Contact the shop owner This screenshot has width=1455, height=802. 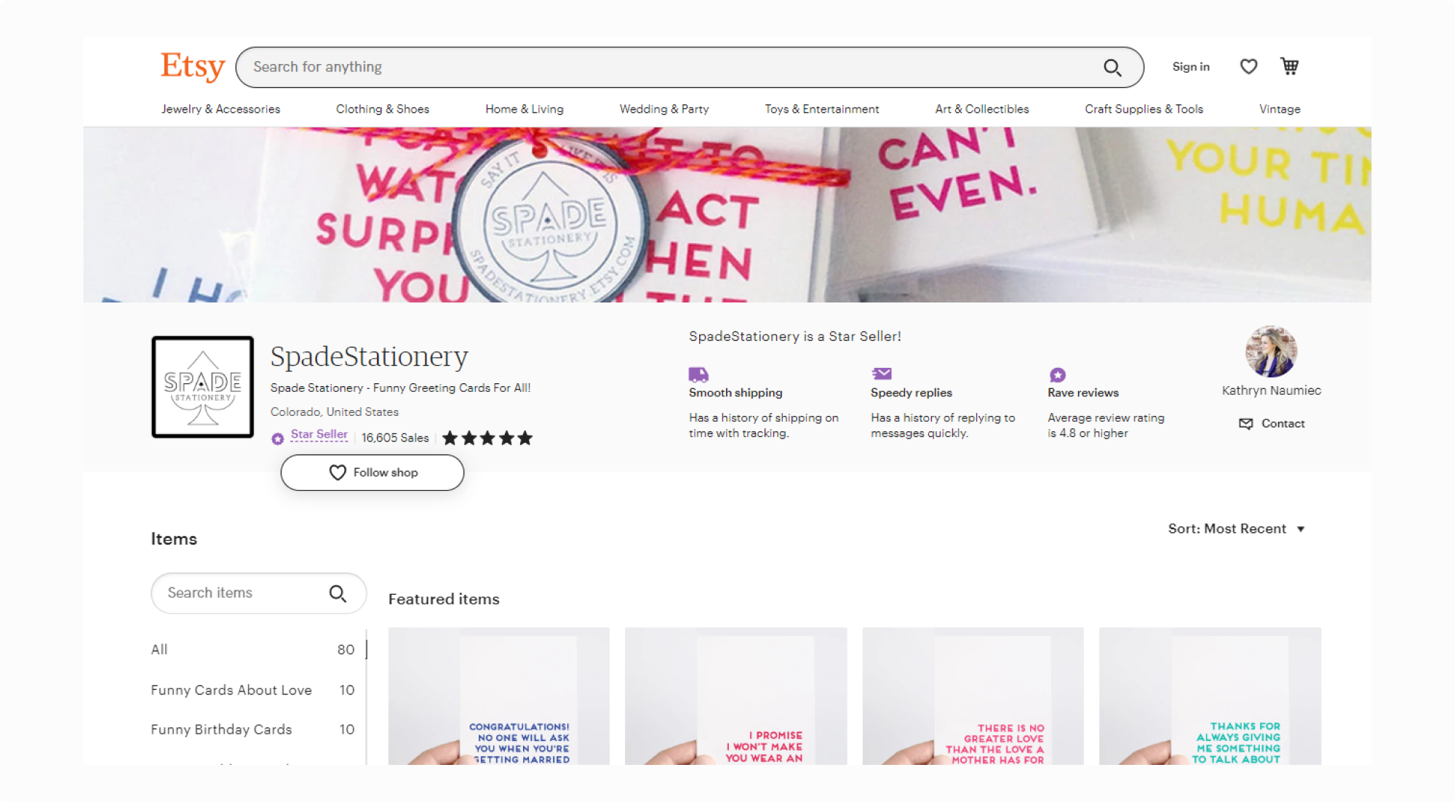tap(1272, 424)
